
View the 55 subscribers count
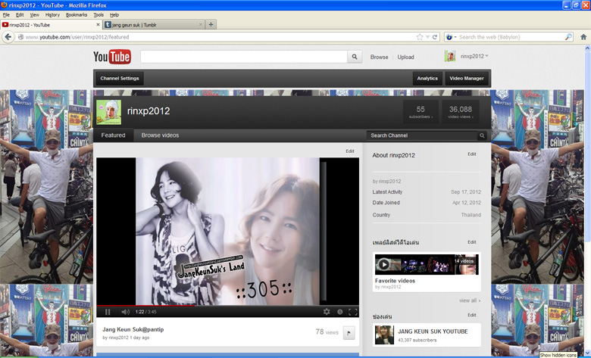click(421, 112)
